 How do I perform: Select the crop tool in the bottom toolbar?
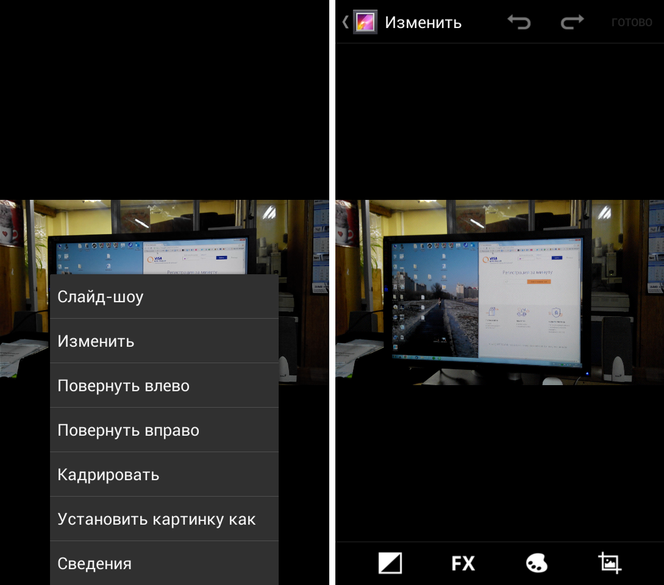pyautogui.click(x=610, y=563)
